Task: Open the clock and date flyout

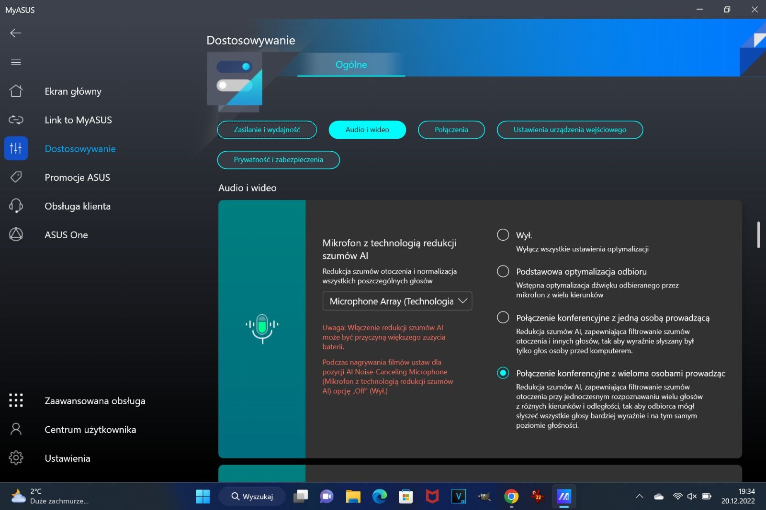Action: point(738,497)
